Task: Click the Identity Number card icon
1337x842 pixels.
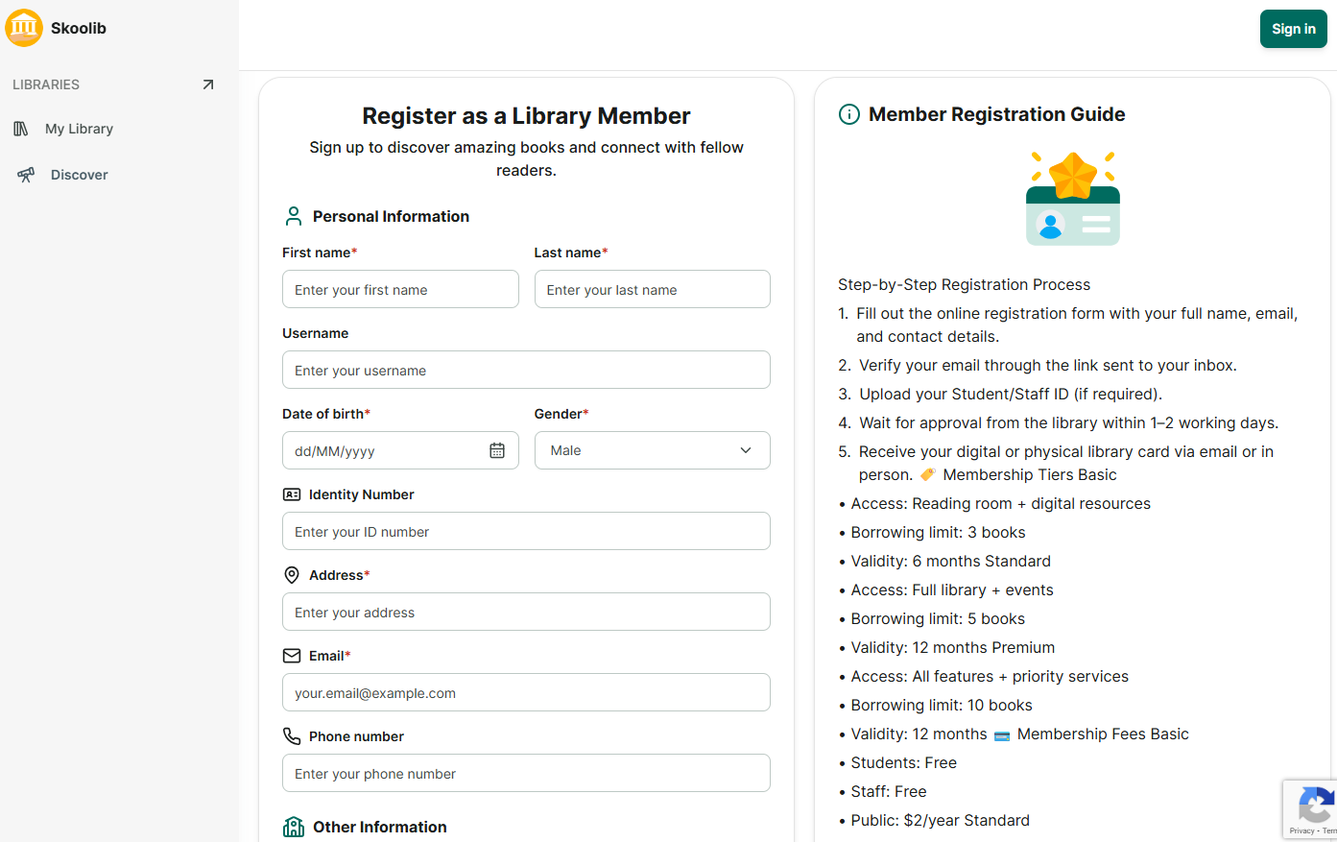Action: tap(292, 494)
